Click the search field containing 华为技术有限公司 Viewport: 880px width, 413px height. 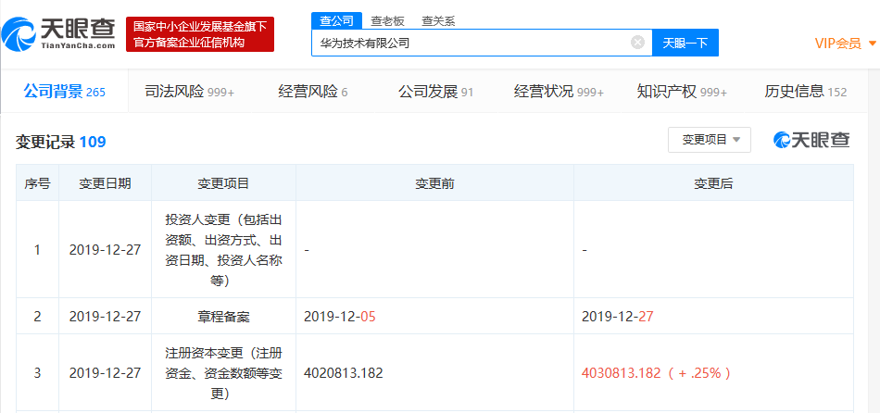[x=472, y=43]
